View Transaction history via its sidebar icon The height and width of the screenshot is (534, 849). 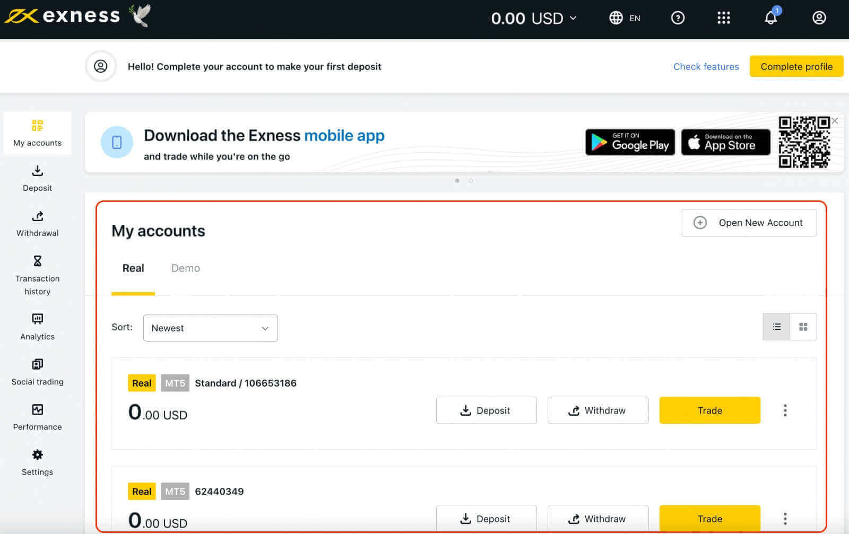[37, 261]
